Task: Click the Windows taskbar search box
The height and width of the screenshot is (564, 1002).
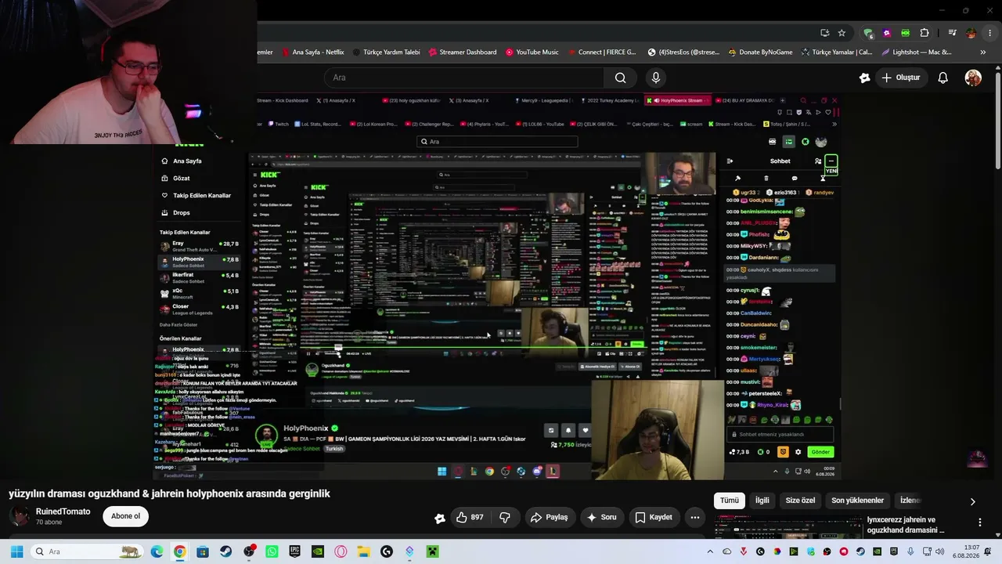Action: click(86, 551)
